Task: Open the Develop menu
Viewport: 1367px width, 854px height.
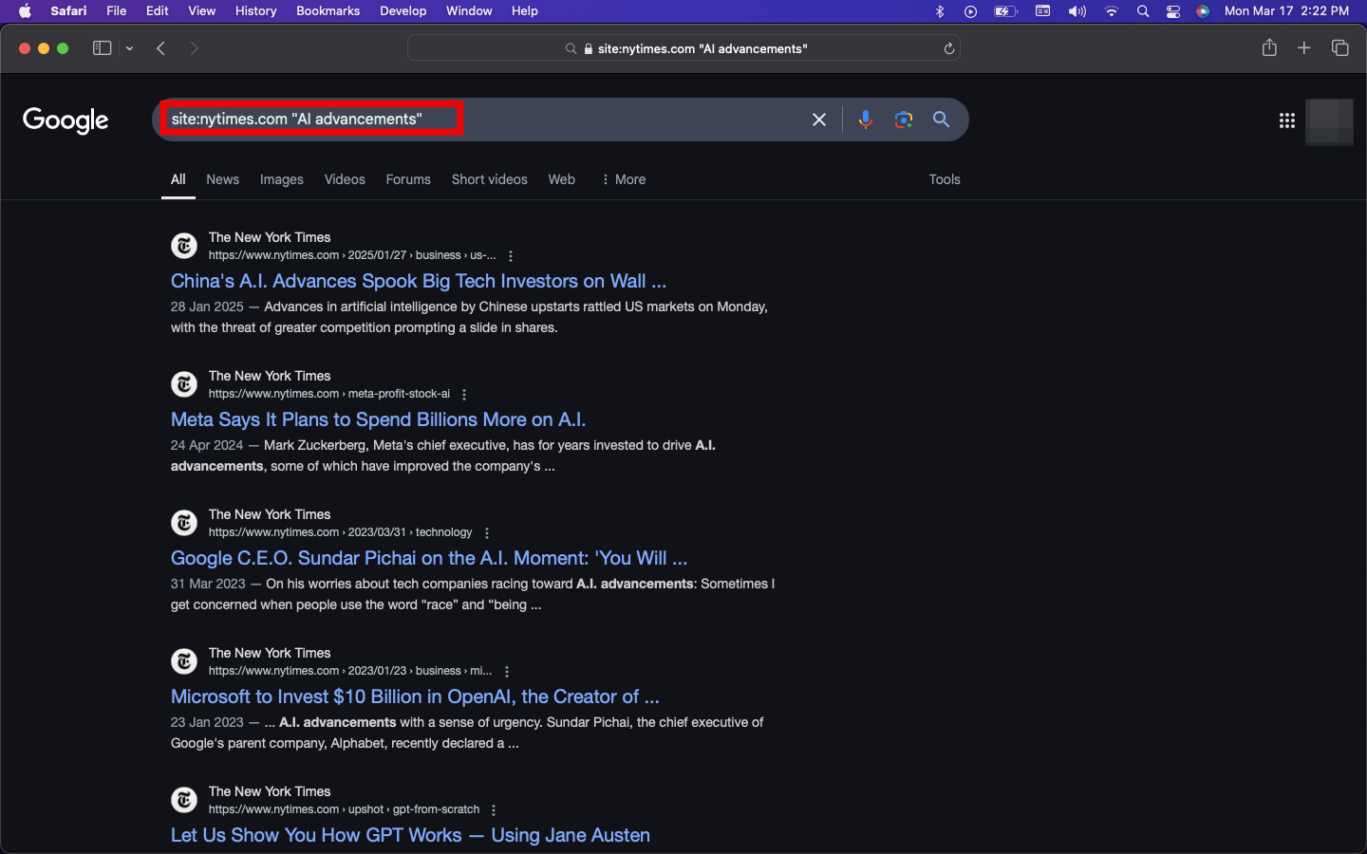Action: coord(403,10)
